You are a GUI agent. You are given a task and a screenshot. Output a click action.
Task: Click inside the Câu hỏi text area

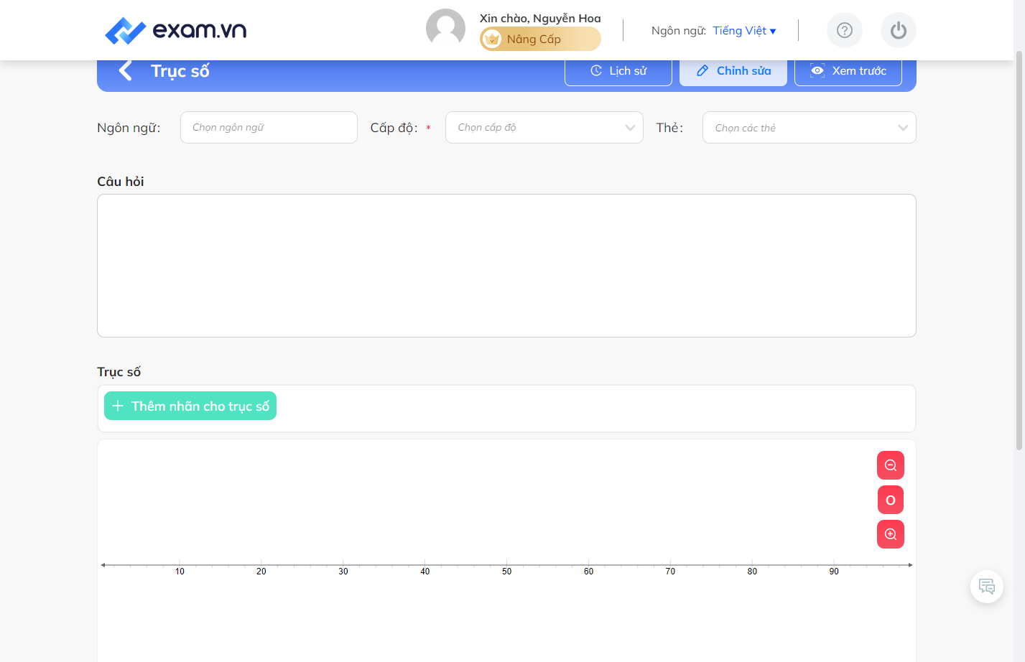click(506, 266)
